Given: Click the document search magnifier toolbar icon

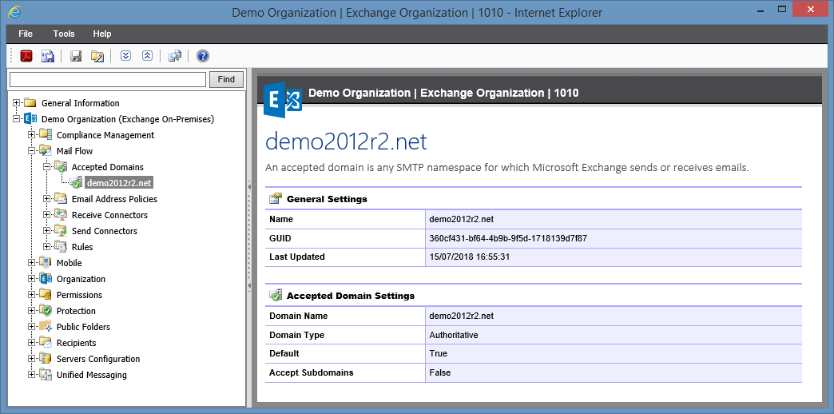Looking at the screenshot, I should pyautogui.click(x=175, y=56).
